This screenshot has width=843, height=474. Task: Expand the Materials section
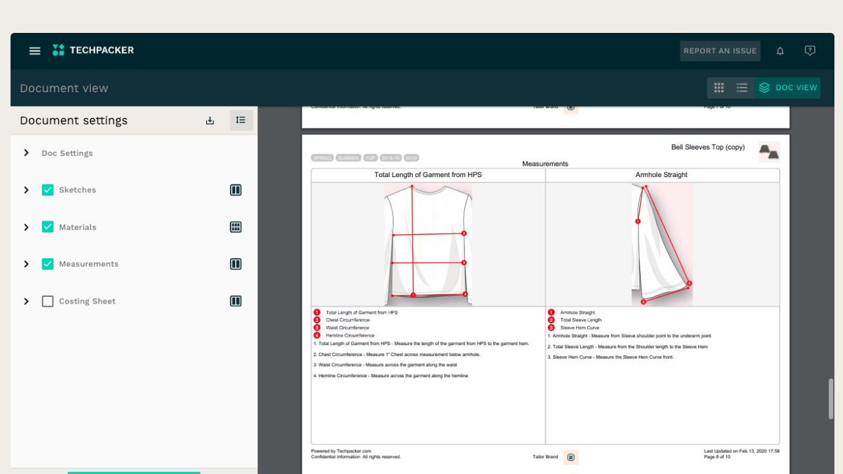26,227
